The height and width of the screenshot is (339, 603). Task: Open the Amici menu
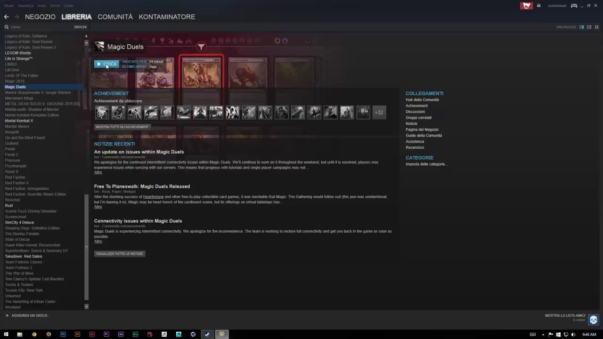click(x=42, y=6)
